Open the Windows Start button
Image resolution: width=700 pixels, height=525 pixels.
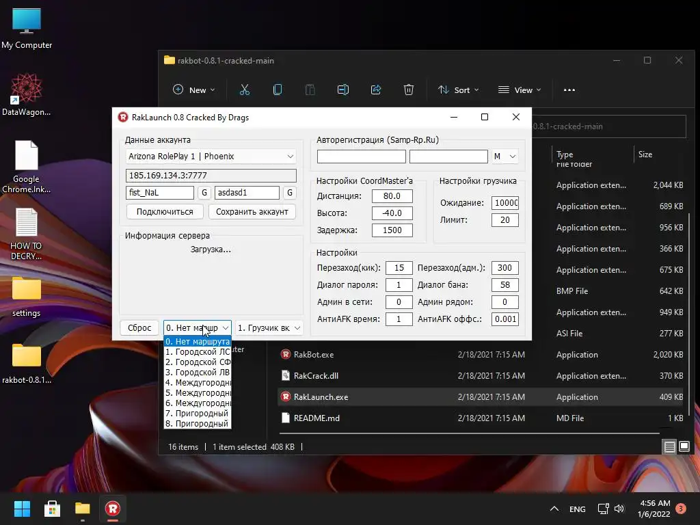(x=22, y=509)
